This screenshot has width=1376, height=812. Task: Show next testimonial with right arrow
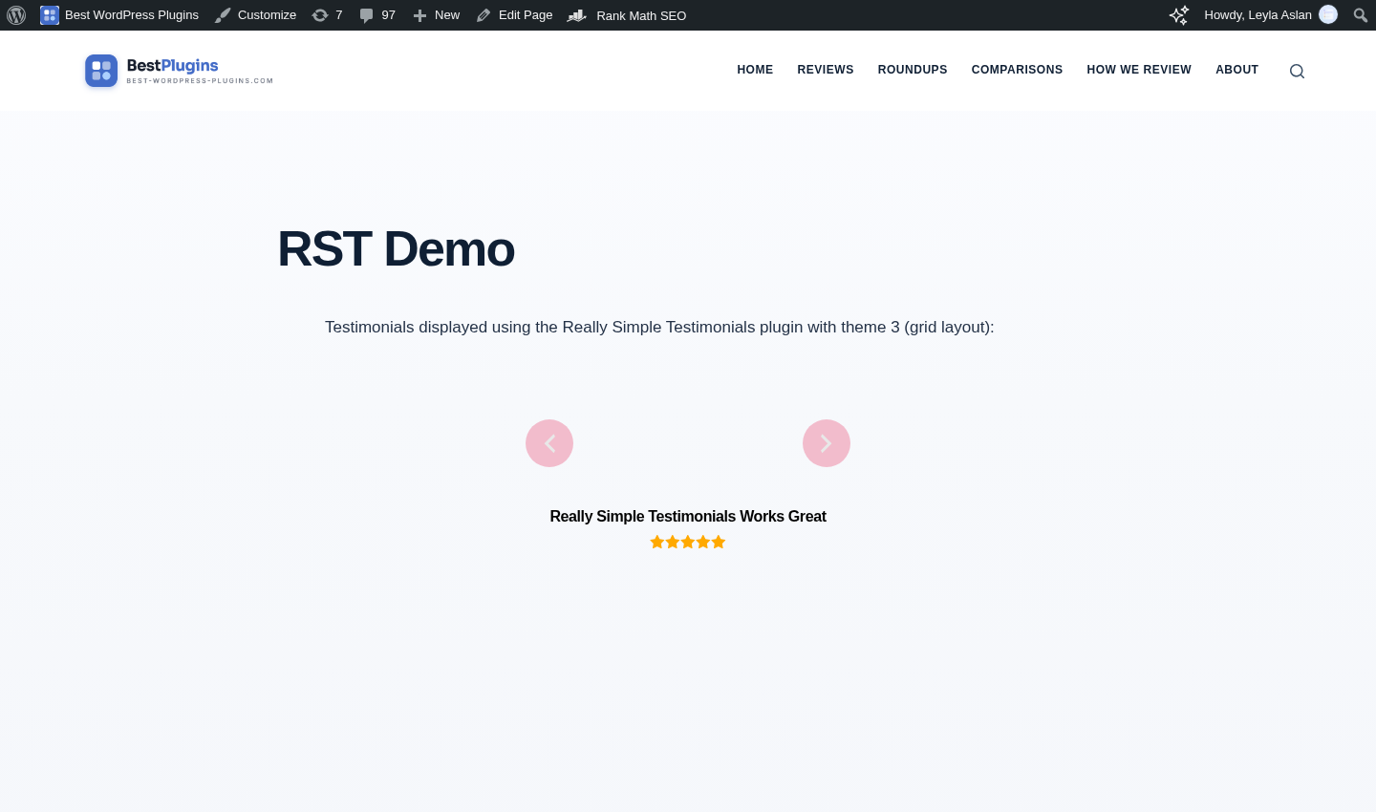[x=827, y=443]
